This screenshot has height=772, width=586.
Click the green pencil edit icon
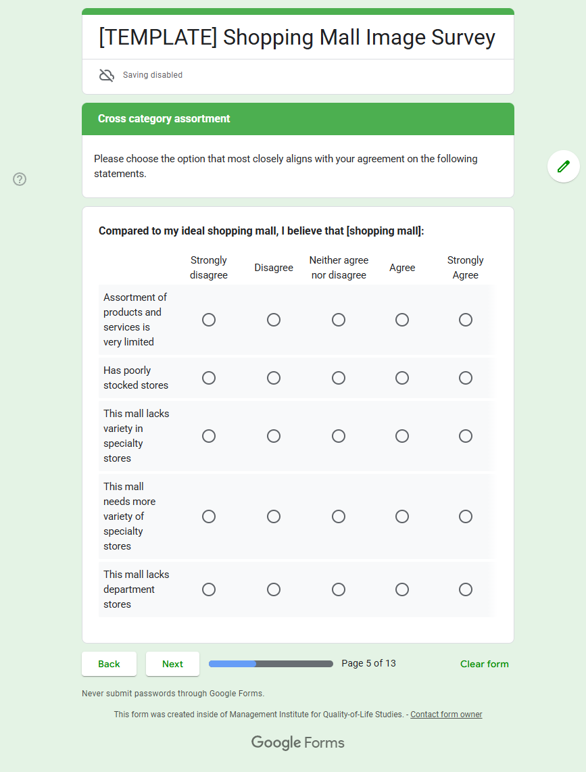point(563,166)
